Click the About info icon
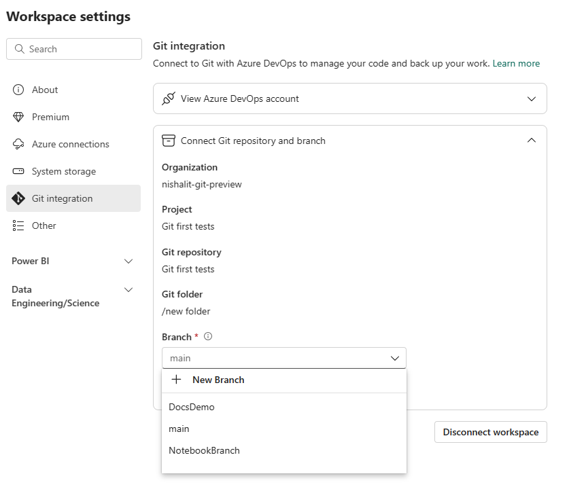Viewport: 586px width, 489px height. tap(18, 90)
